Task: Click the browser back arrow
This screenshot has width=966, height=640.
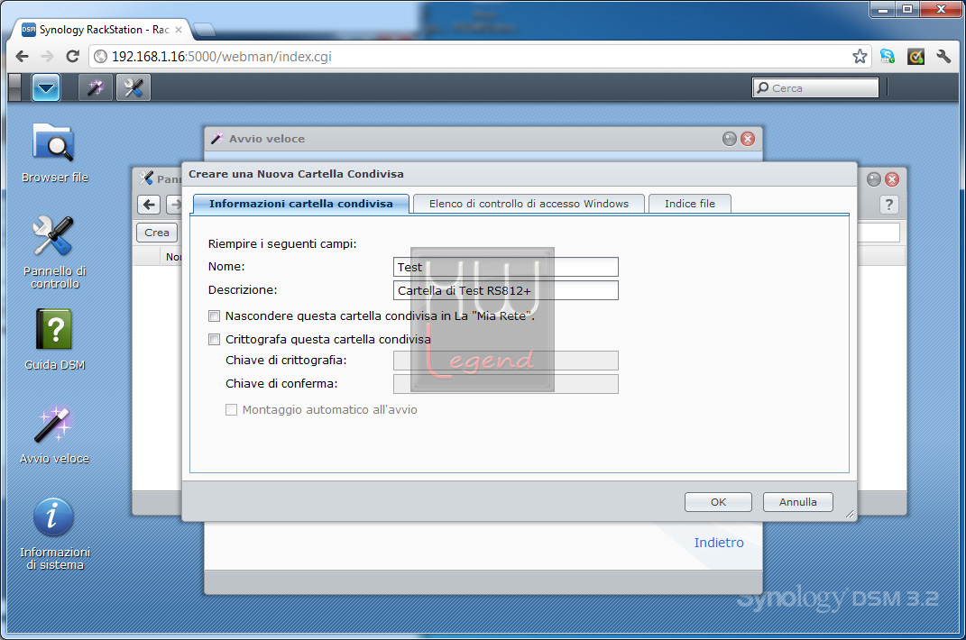Action: [23, 57]
